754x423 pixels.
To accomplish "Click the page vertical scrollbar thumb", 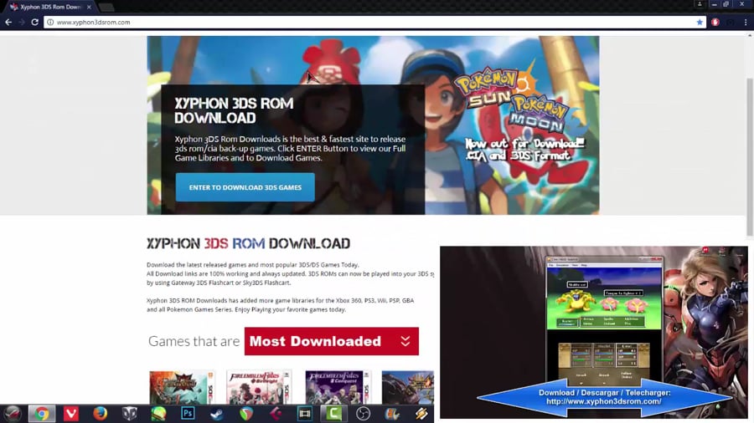I will coord(750,157).
